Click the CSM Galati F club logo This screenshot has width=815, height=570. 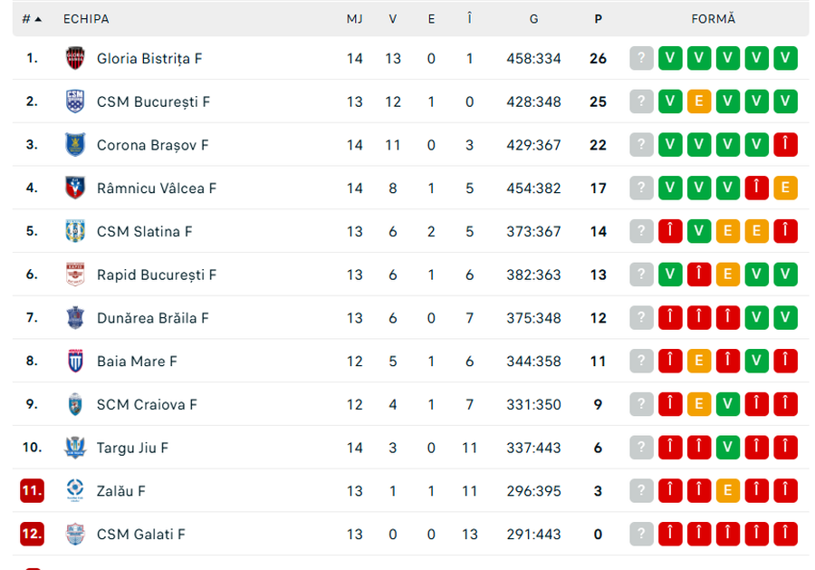tap(76, 534)
